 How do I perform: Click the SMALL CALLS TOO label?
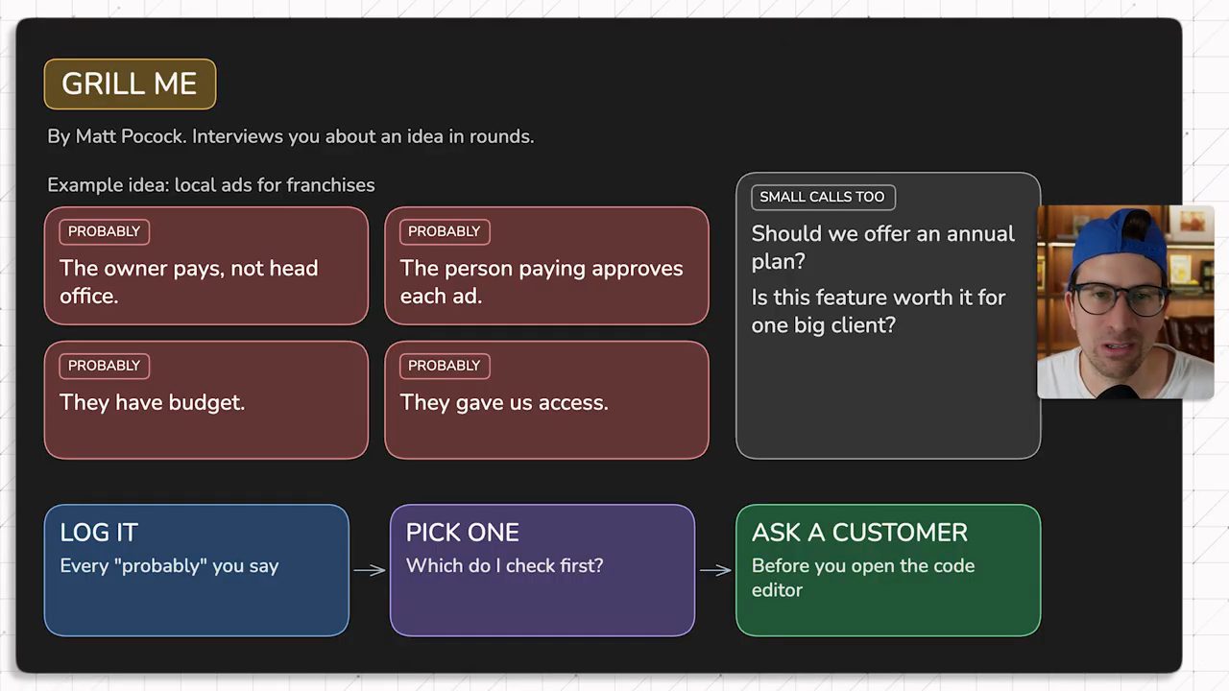coord(823,197)
